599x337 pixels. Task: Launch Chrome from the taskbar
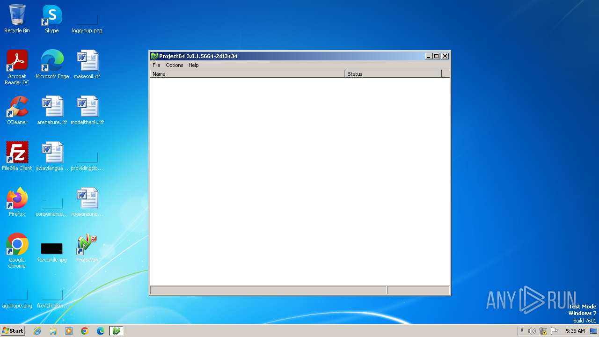pyautogui.click(x=85, y=331)
